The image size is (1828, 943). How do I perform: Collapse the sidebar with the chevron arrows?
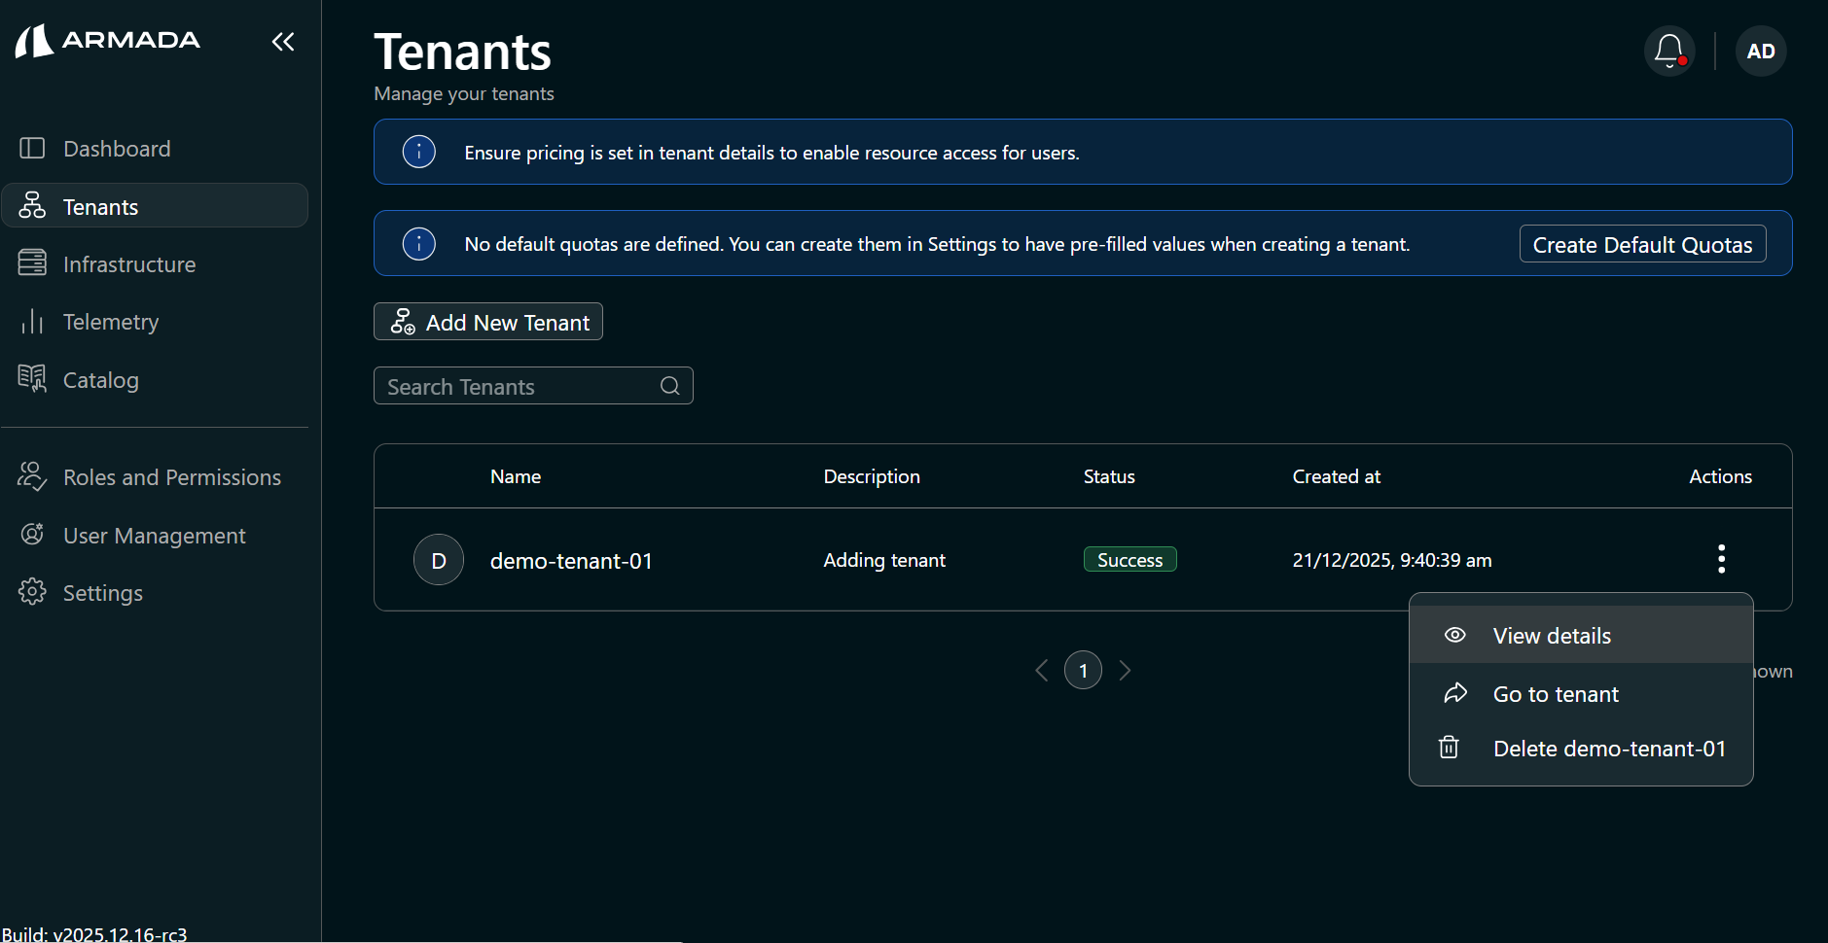pyautogui.click(x=283, y=42)
